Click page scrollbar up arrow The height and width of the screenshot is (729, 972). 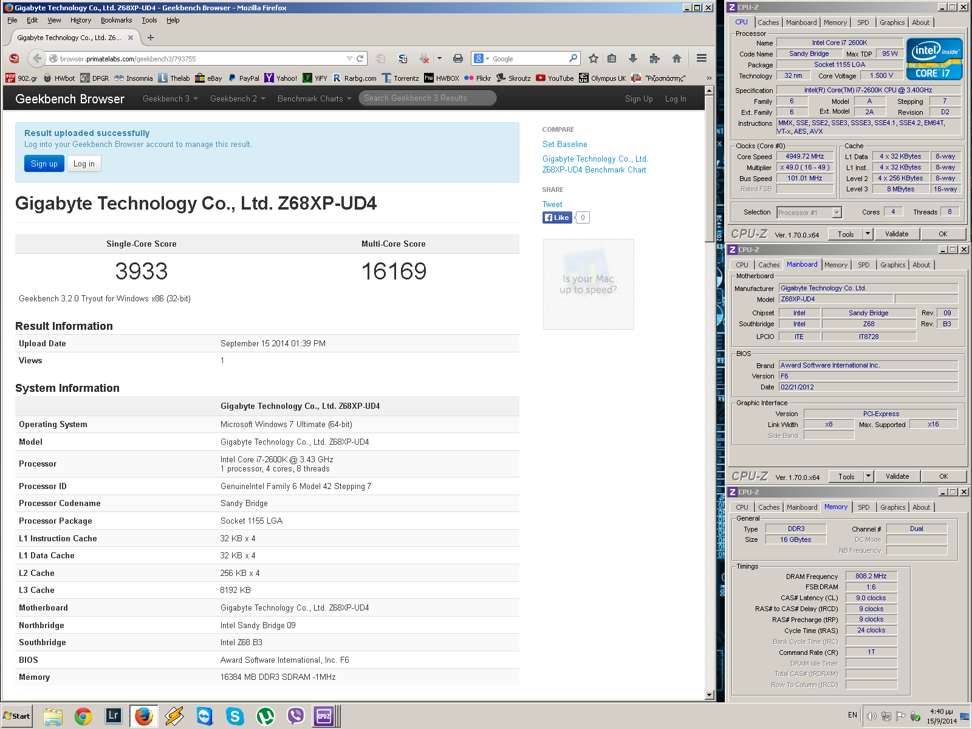point(709,90)
